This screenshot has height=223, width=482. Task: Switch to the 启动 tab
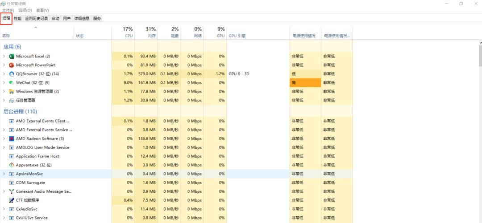(x=55, y=18)
